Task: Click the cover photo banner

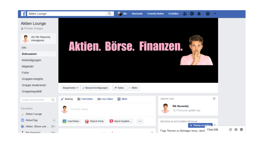Action: [138, 50]
